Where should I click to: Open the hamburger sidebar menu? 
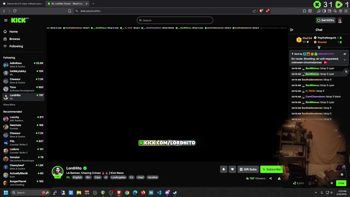point(6,20)
